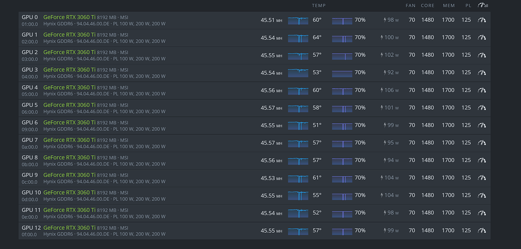Open GPU 5 overclock tuning icon

482,108
